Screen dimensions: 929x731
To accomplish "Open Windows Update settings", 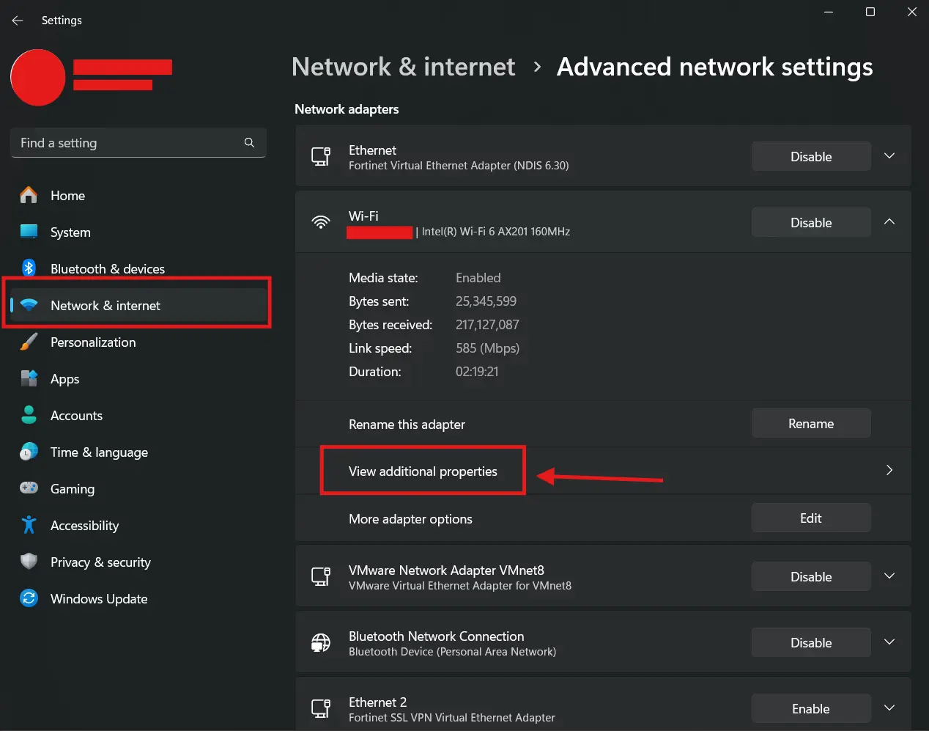I will coord(139,599).
